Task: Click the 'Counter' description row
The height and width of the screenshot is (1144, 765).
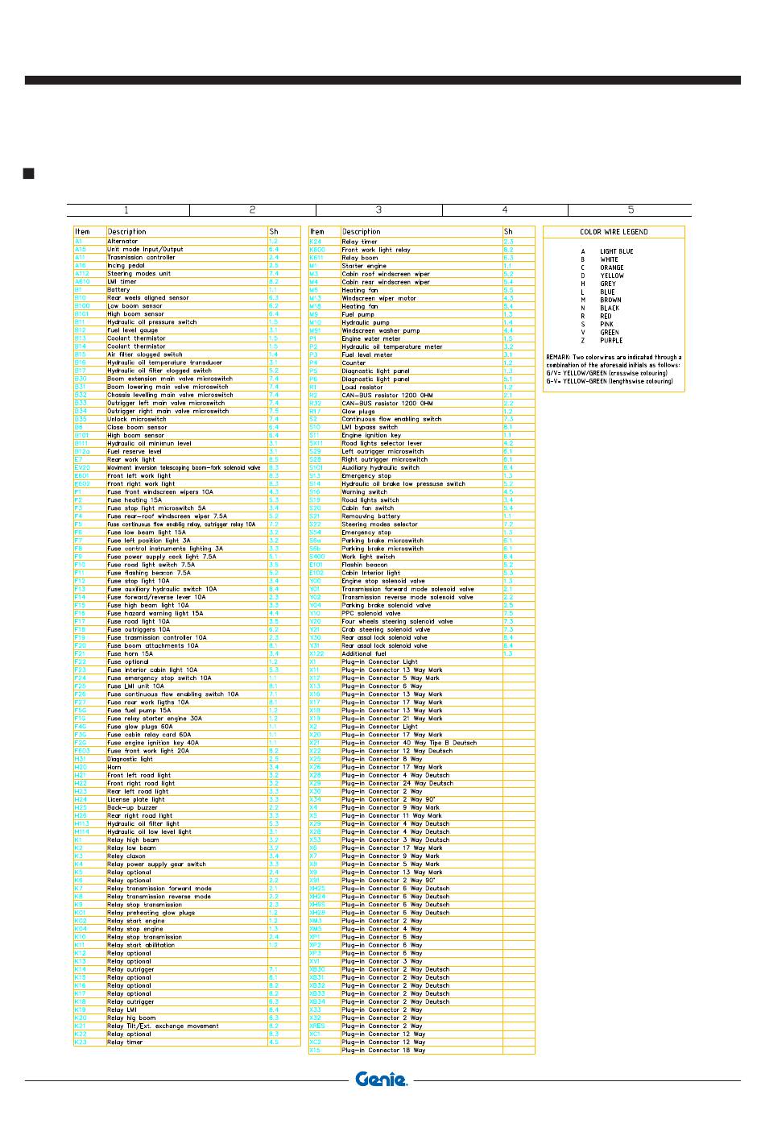Action: [x=422, y=363]
